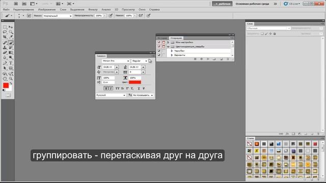
Task: Select the History Brush tool
Action: pyautogui.click(x=11, y=48)
